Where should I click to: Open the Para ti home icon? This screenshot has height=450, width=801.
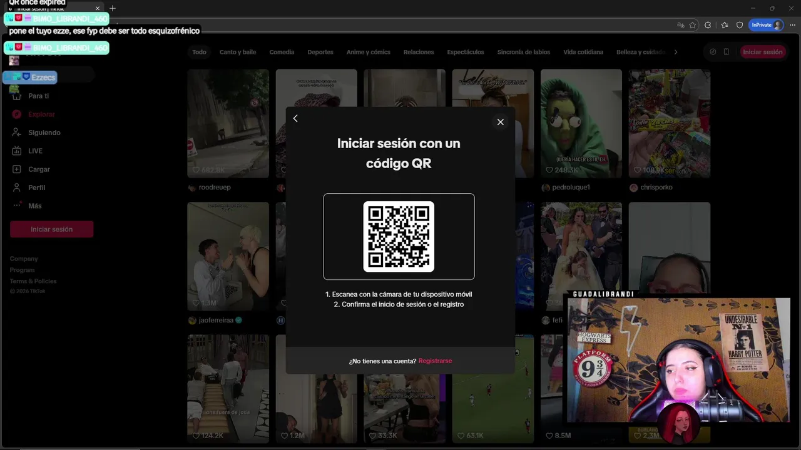(16, 96)
